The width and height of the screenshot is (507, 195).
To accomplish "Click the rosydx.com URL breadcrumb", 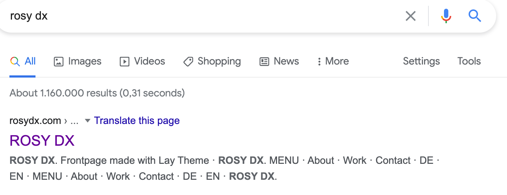I will click(35, 121).
